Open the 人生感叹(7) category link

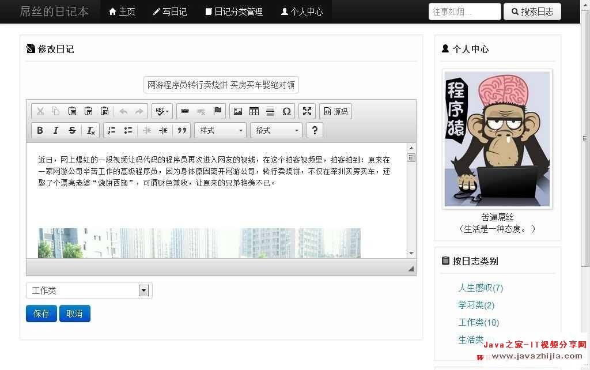pos(481,288)
